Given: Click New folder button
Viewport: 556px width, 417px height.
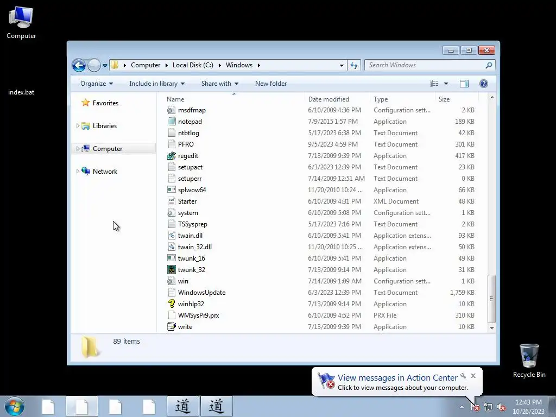Looking at the screenshot, I should (x=271, y=84).
